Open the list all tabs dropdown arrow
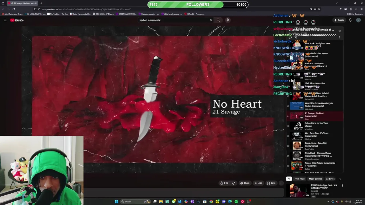 (x=337, y=3)
